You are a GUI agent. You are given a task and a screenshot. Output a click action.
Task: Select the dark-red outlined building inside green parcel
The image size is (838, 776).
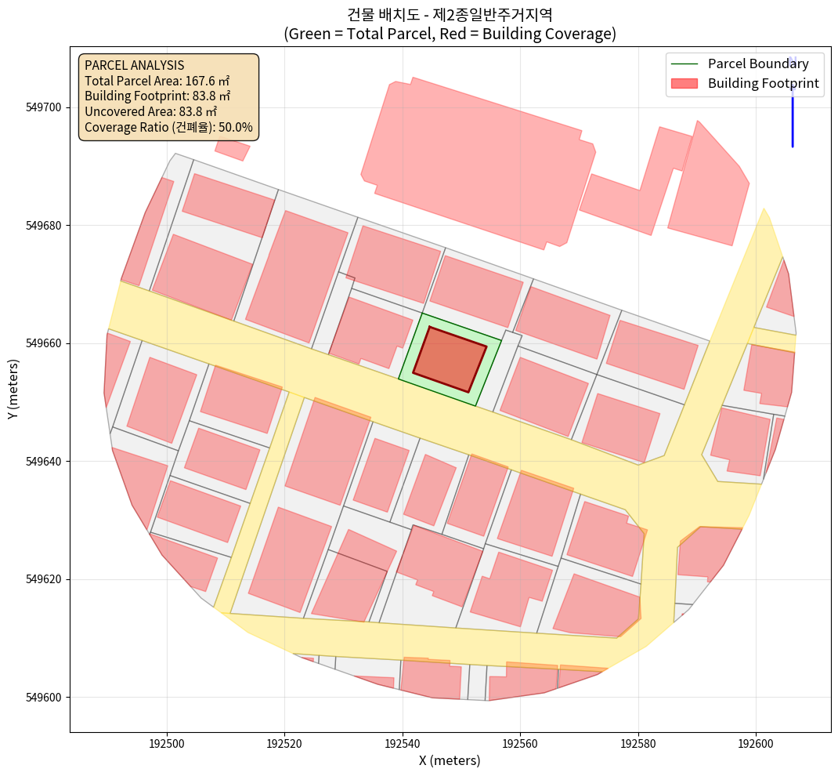pos(450,360)
